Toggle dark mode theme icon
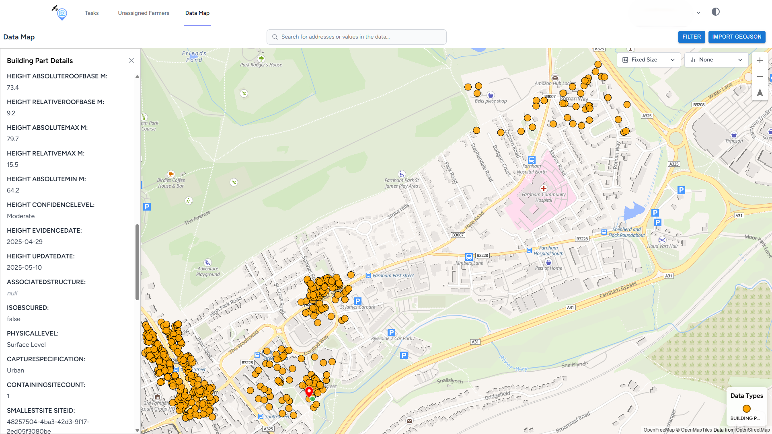 [x=715, y=12]
